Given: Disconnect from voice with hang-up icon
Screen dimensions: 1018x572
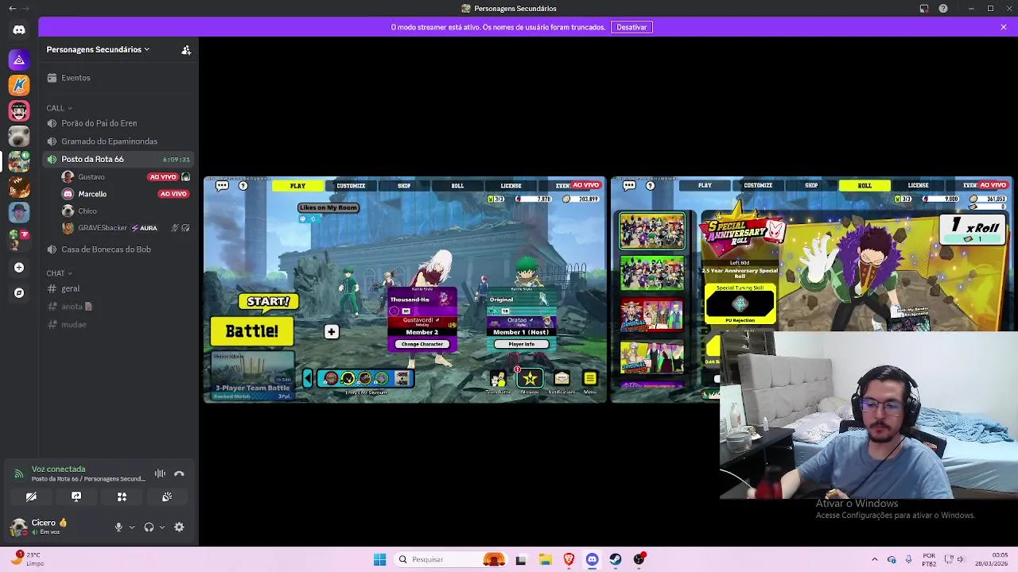Looking at the screenshot, I should pos(179,473).
